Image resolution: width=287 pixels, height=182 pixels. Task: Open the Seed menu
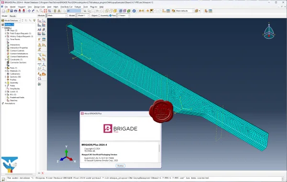(x=49, y=7)
